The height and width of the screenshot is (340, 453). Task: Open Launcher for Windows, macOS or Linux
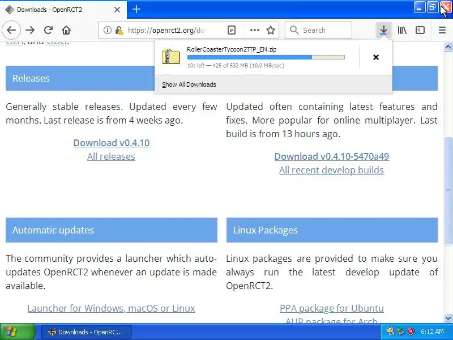111,308
